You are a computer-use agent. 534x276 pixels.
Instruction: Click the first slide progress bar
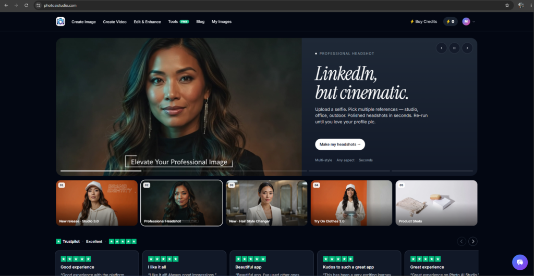tap(101, 171)
